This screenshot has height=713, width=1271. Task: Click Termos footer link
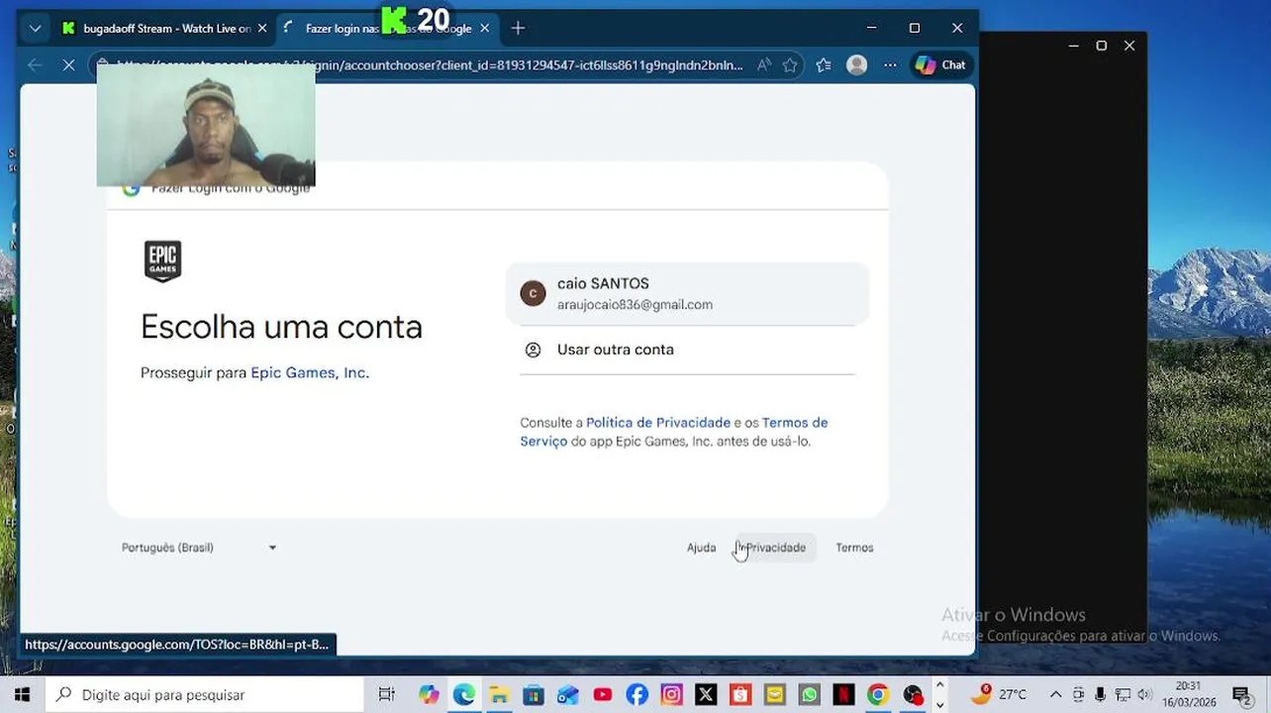(854, 548)
